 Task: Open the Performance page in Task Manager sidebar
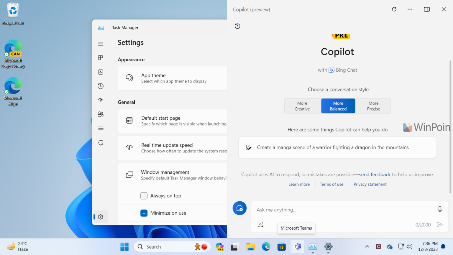(x=101, y=72)
